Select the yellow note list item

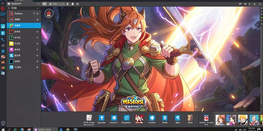coord(24,43)
